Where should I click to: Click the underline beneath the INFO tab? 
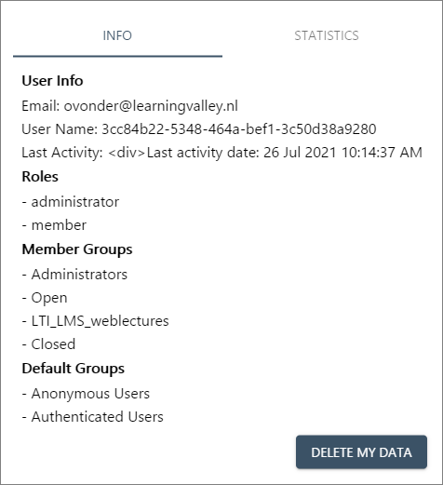117,56
